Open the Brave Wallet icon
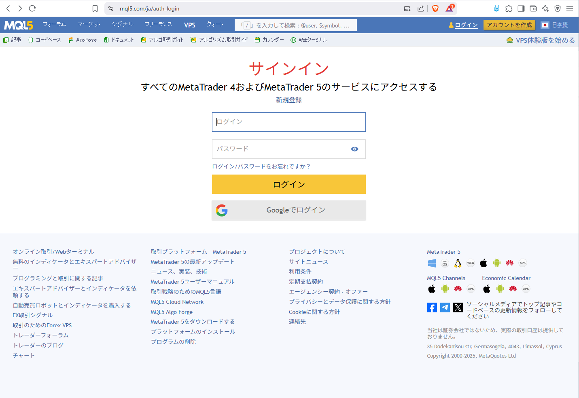 pos(533,8)
